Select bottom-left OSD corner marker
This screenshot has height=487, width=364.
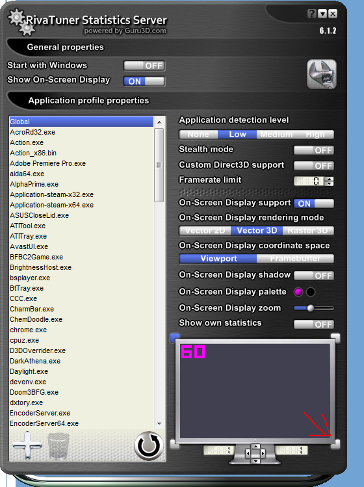pyautogui.click(x=175, y=444)
